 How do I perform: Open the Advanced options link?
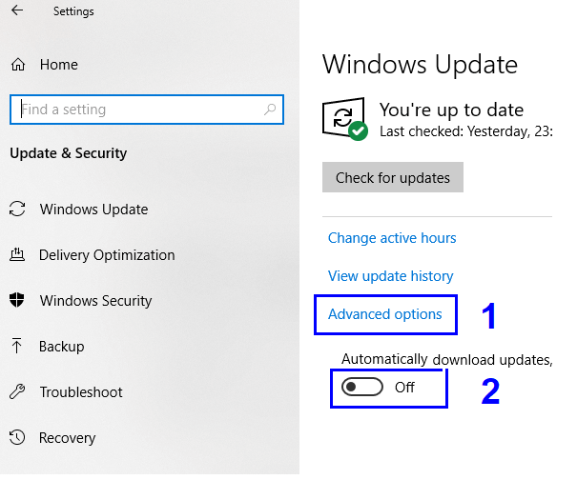tap(385, 314)
